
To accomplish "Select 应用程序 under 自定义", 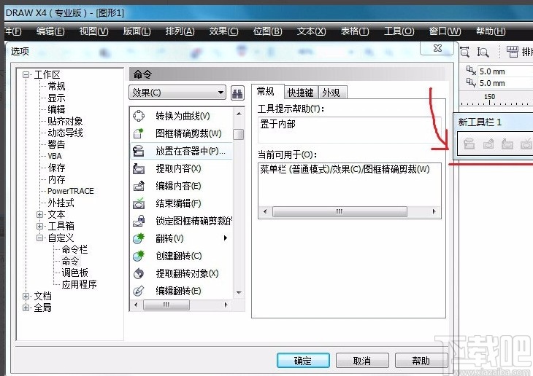I will (x=79, y=284).
